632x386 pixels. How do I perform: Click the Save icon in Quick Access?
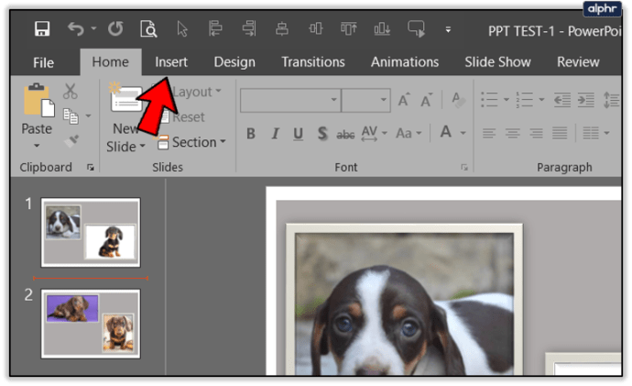[42, 28]
